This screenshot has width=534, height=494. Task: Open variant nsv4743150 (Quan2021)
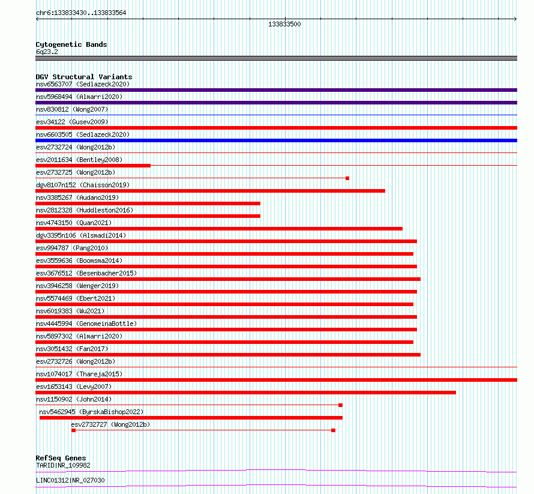pos(74,223)
